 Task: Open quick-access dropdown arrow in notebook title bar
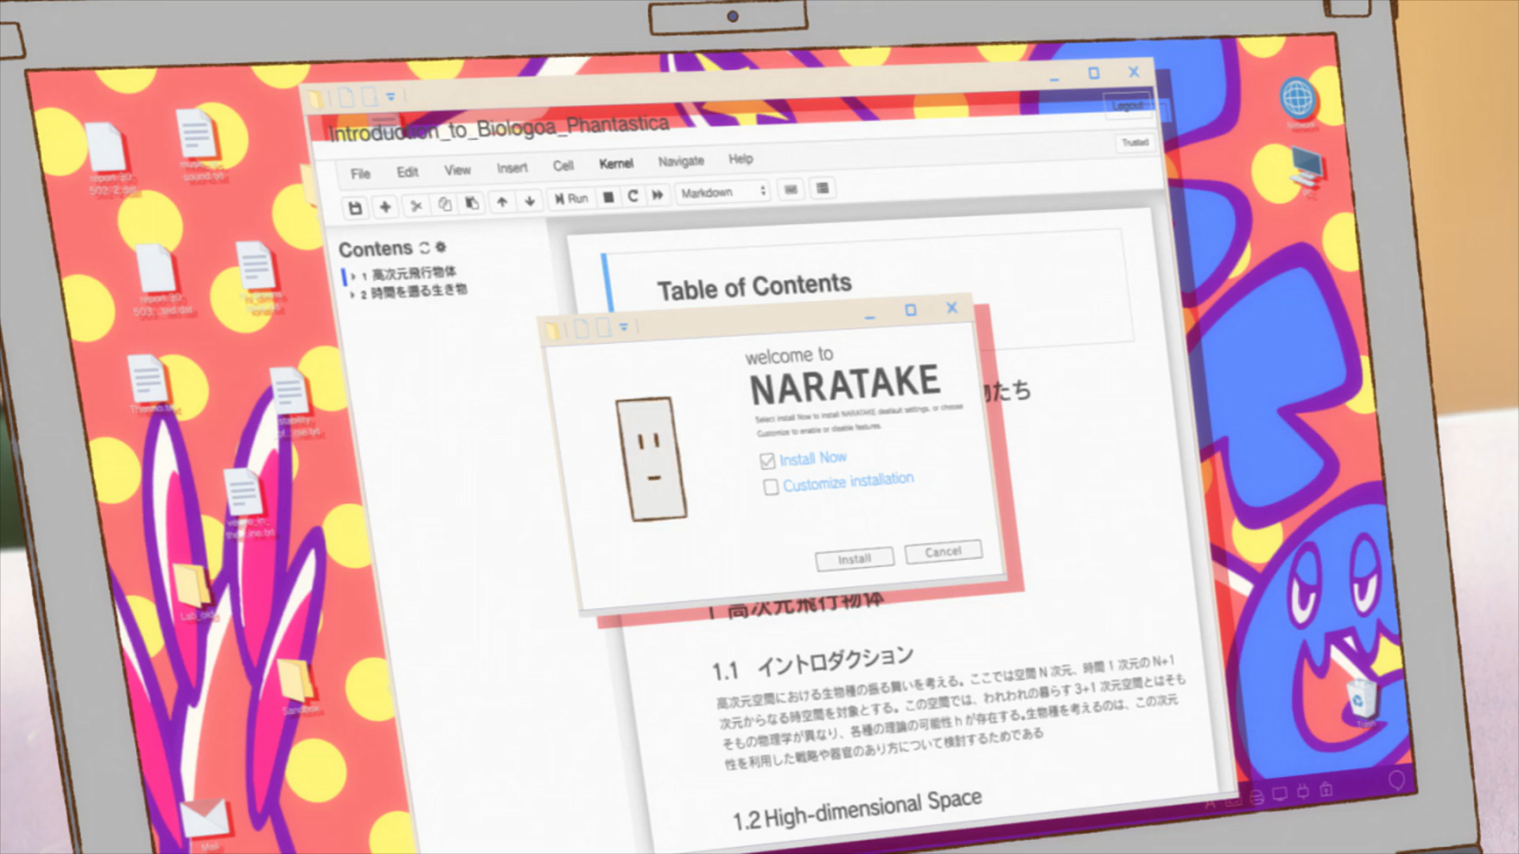pyautogui.click(x=390, y=96)
